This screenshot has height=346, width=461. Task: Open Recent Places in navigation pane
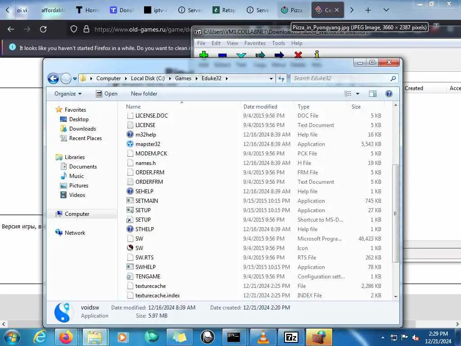tap(86, 138)
